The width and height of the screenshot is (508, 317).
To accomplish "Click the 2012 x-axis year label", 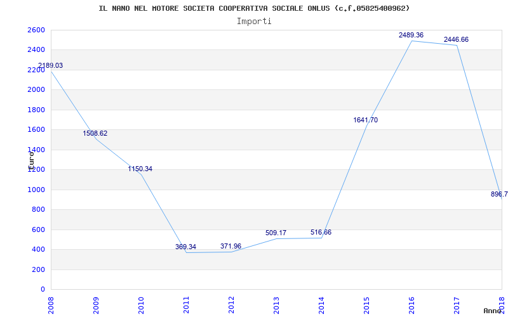I will click(231, 304).
